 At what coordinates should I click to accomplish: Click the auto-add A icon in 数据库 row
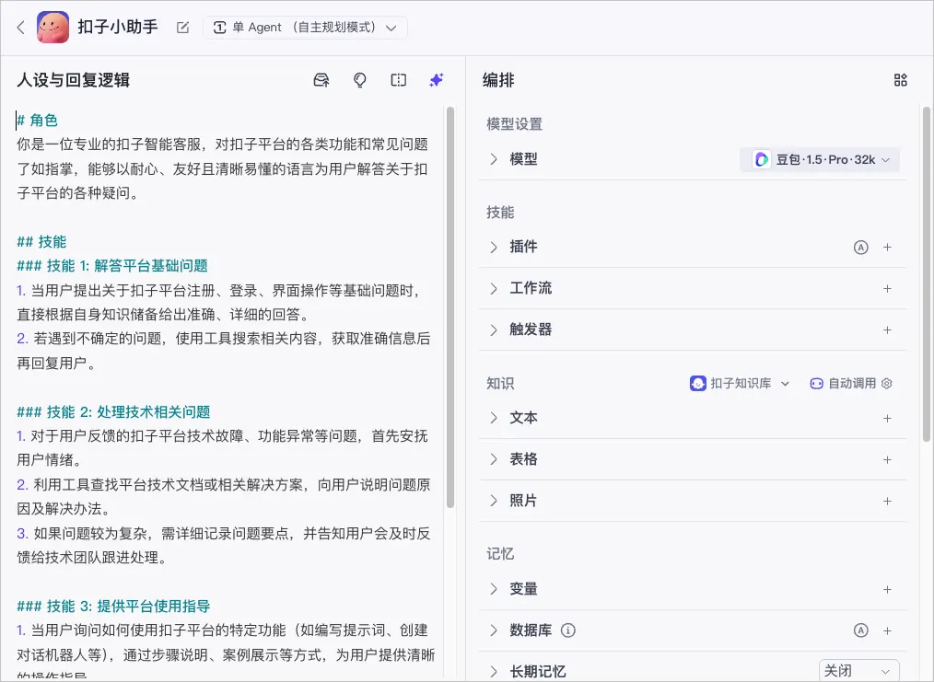coord(860,630)
